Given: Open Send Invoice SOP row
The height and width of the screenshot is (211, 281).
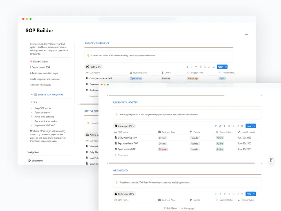Looking at the screenshot, I should (126, 149).
